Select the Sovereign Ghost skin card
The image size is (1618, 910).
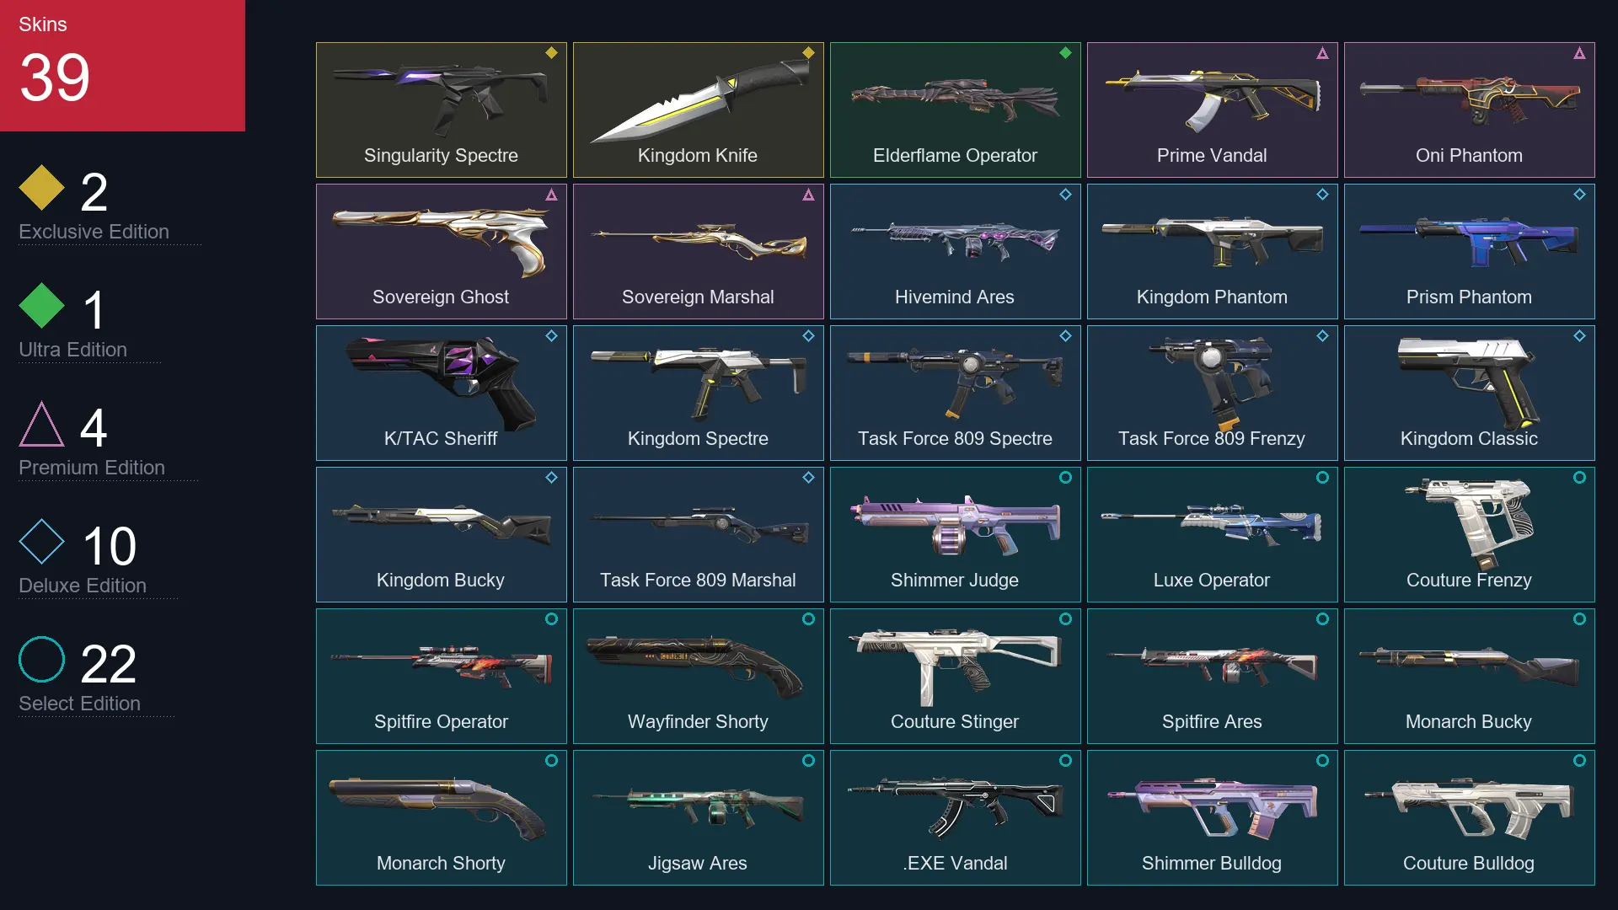[441, 251]
